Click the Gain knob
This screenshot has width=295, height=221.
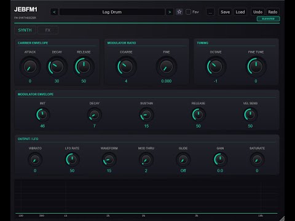(220, 160)
